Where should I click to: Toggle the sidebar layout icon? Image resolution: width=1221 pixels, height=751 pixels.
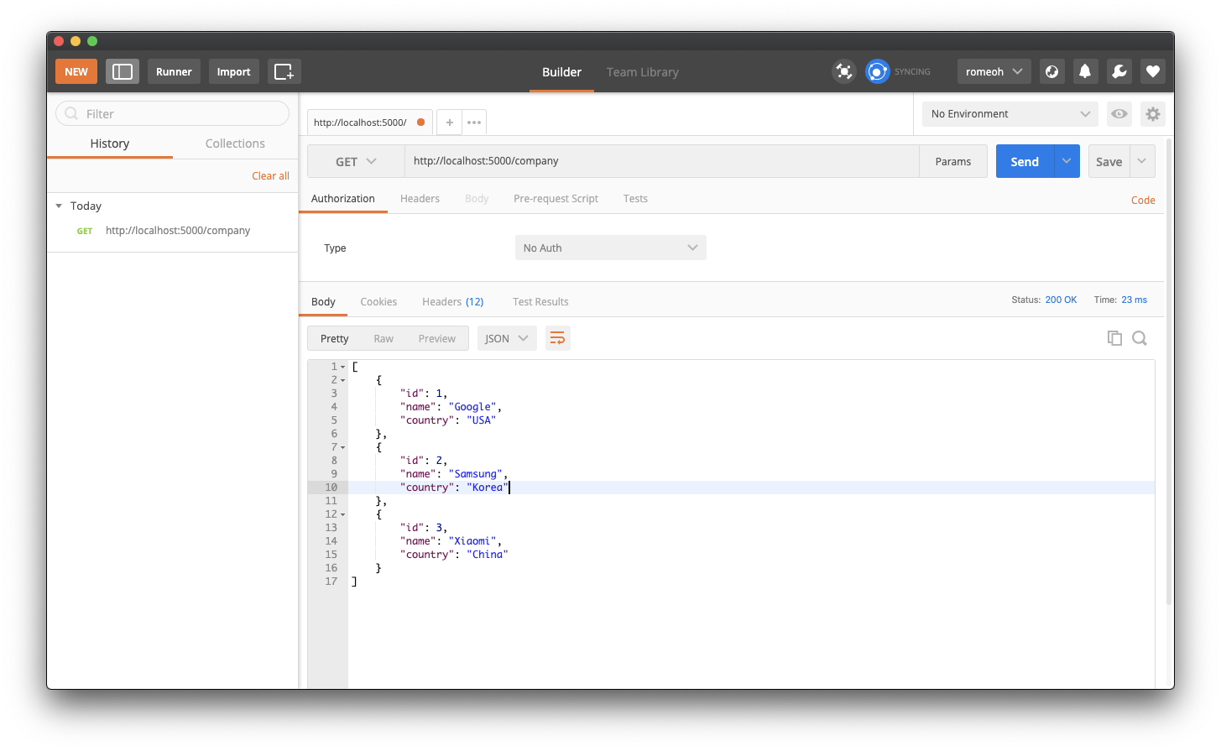tap(123, 71)
